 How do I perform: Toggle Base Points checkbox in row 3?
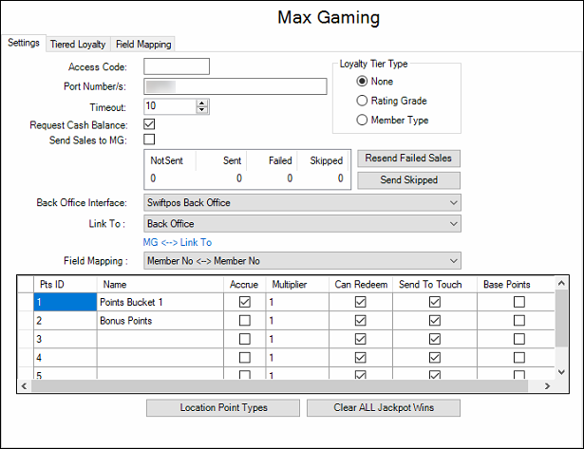[x=519, y=339]
